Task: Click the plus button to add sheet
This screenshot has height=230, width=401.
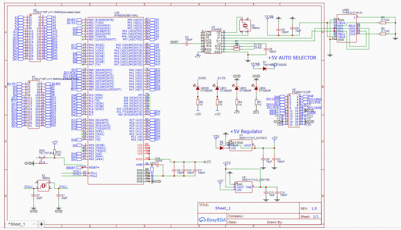Action: pyautogui.click(x=41, y=224)
